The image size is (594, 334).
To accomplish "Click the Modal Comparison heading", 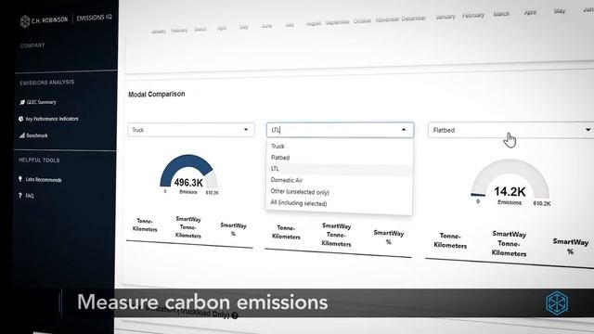I will 157,95.
